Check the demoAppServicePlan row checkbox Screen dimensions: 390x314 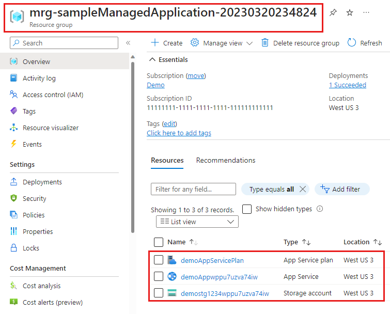point(159,260)
